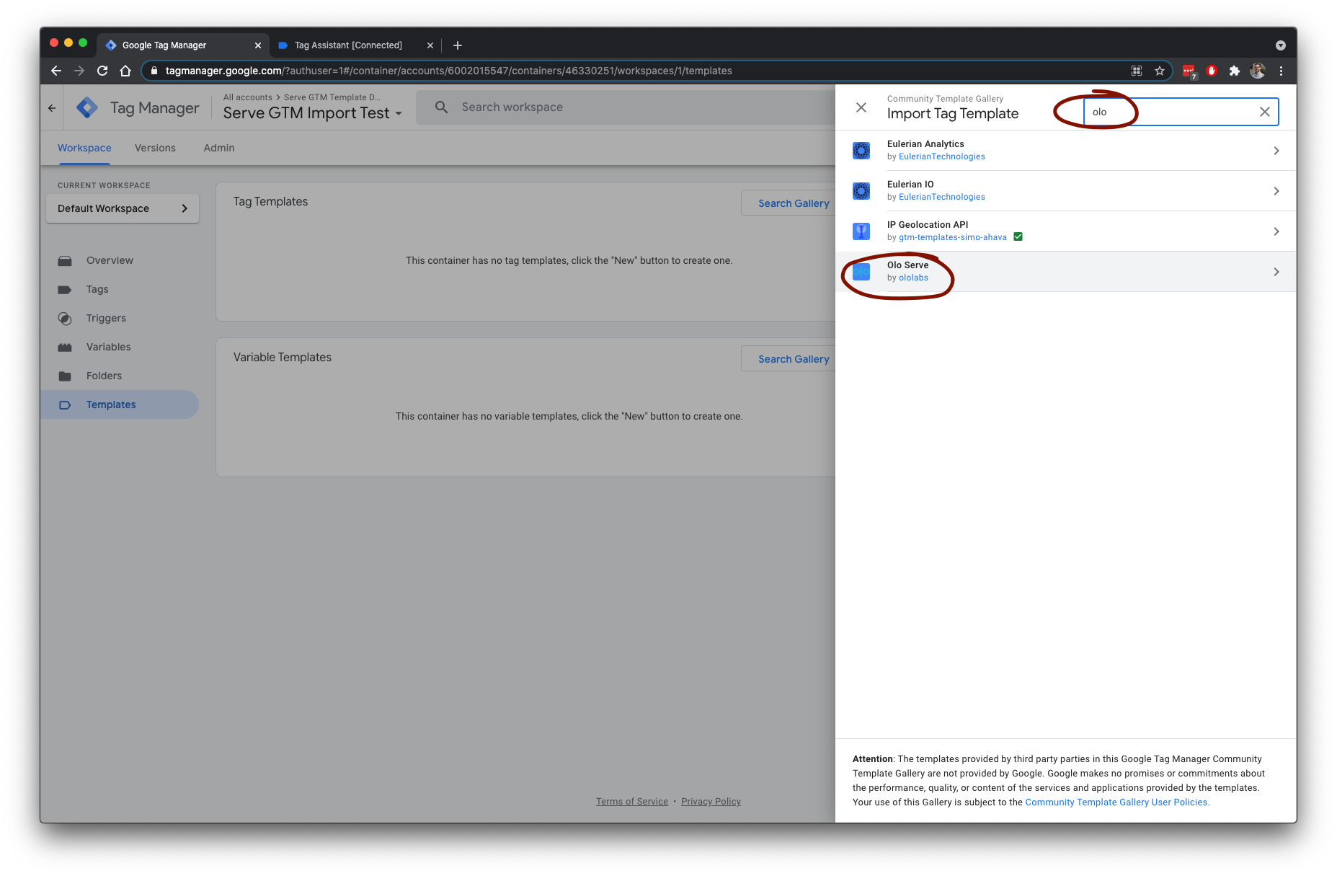
Task: Click the green verified badge on IP Geolocation API
Action: click(x=1018, y=236)
